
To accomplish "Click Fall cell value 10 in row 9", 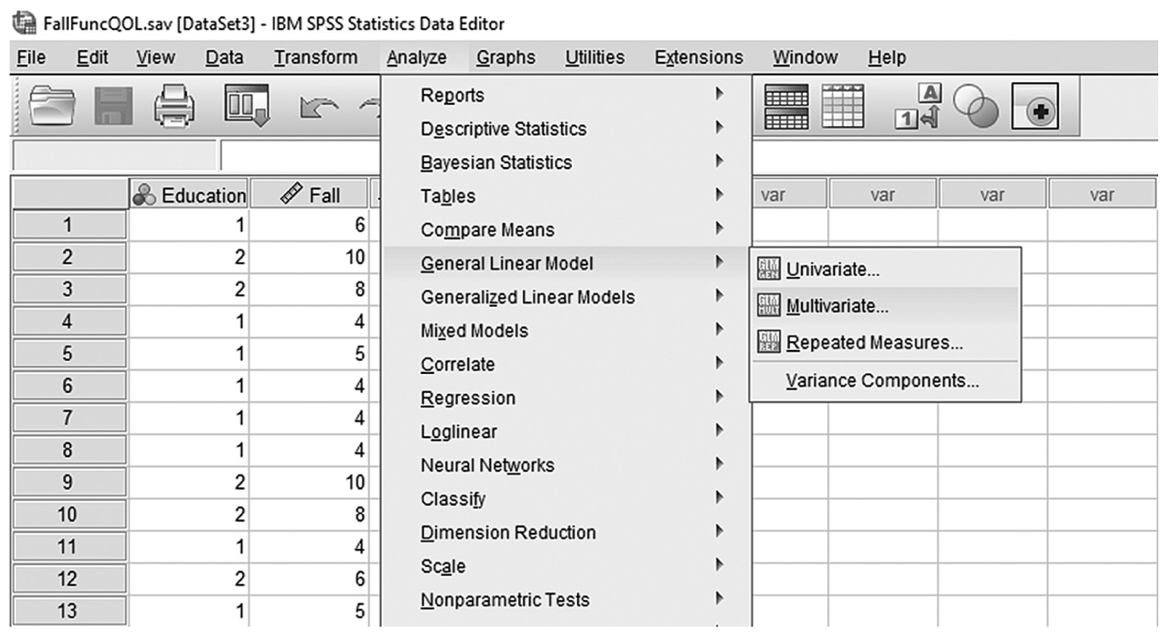I will tap(309, 482).
